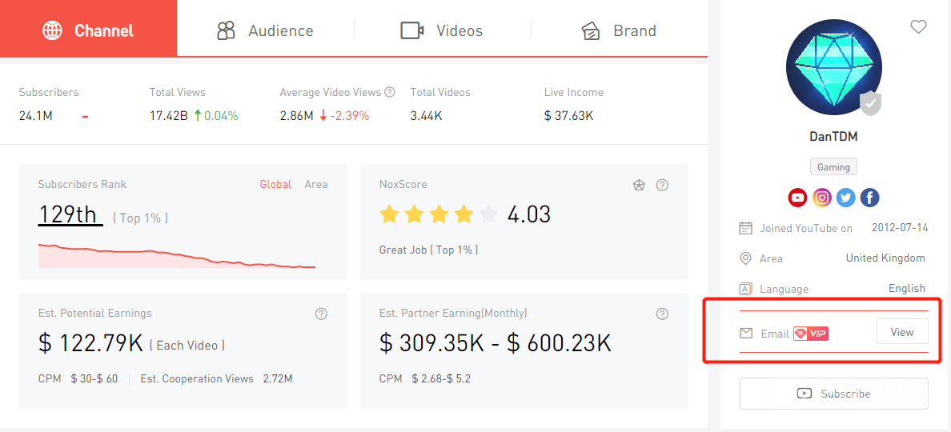951x432 pixels.
Task: Switch rank to Global
Action: [x=275, y=184]
